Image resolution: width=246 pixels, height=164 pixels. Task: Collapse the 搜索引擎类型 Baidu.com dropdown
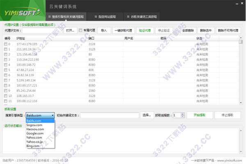click(x=52, y=115)
